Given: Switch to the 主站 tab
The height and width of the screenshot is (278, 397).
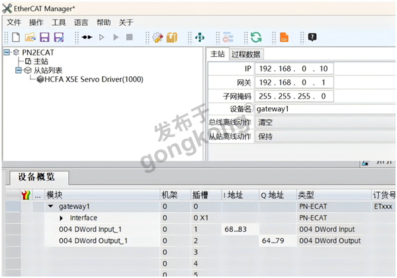Looking at the screenshot, I should pos(218,54).
